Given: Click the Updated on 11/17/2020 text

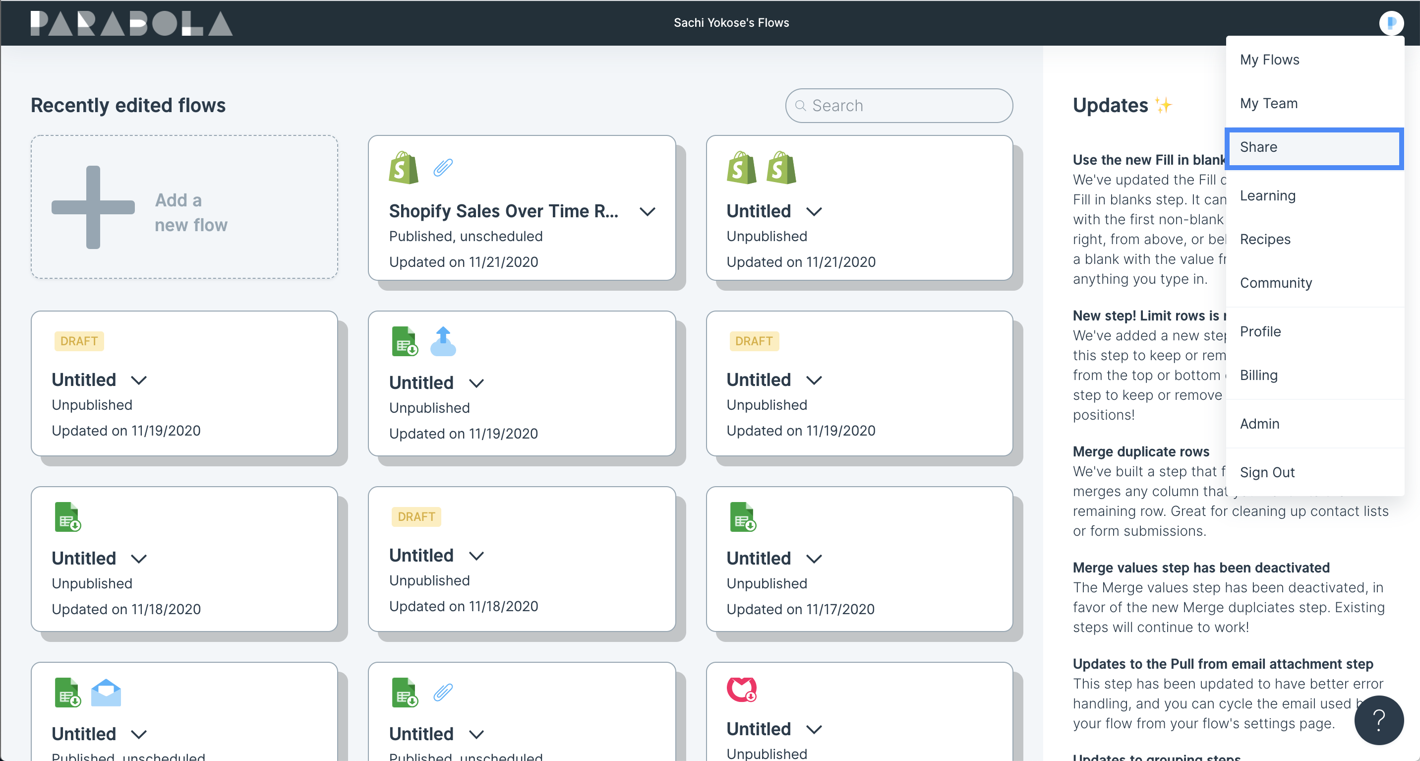Looking at the screenshot, I should [800, 609].
